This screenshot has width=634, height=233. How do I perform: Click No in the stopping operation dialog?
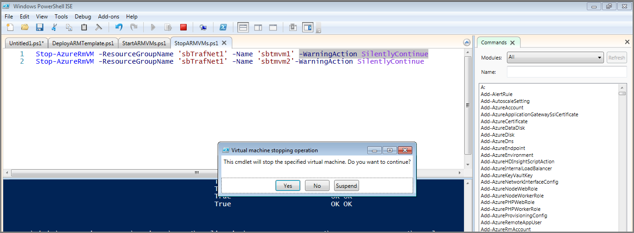tap(317, 185)
